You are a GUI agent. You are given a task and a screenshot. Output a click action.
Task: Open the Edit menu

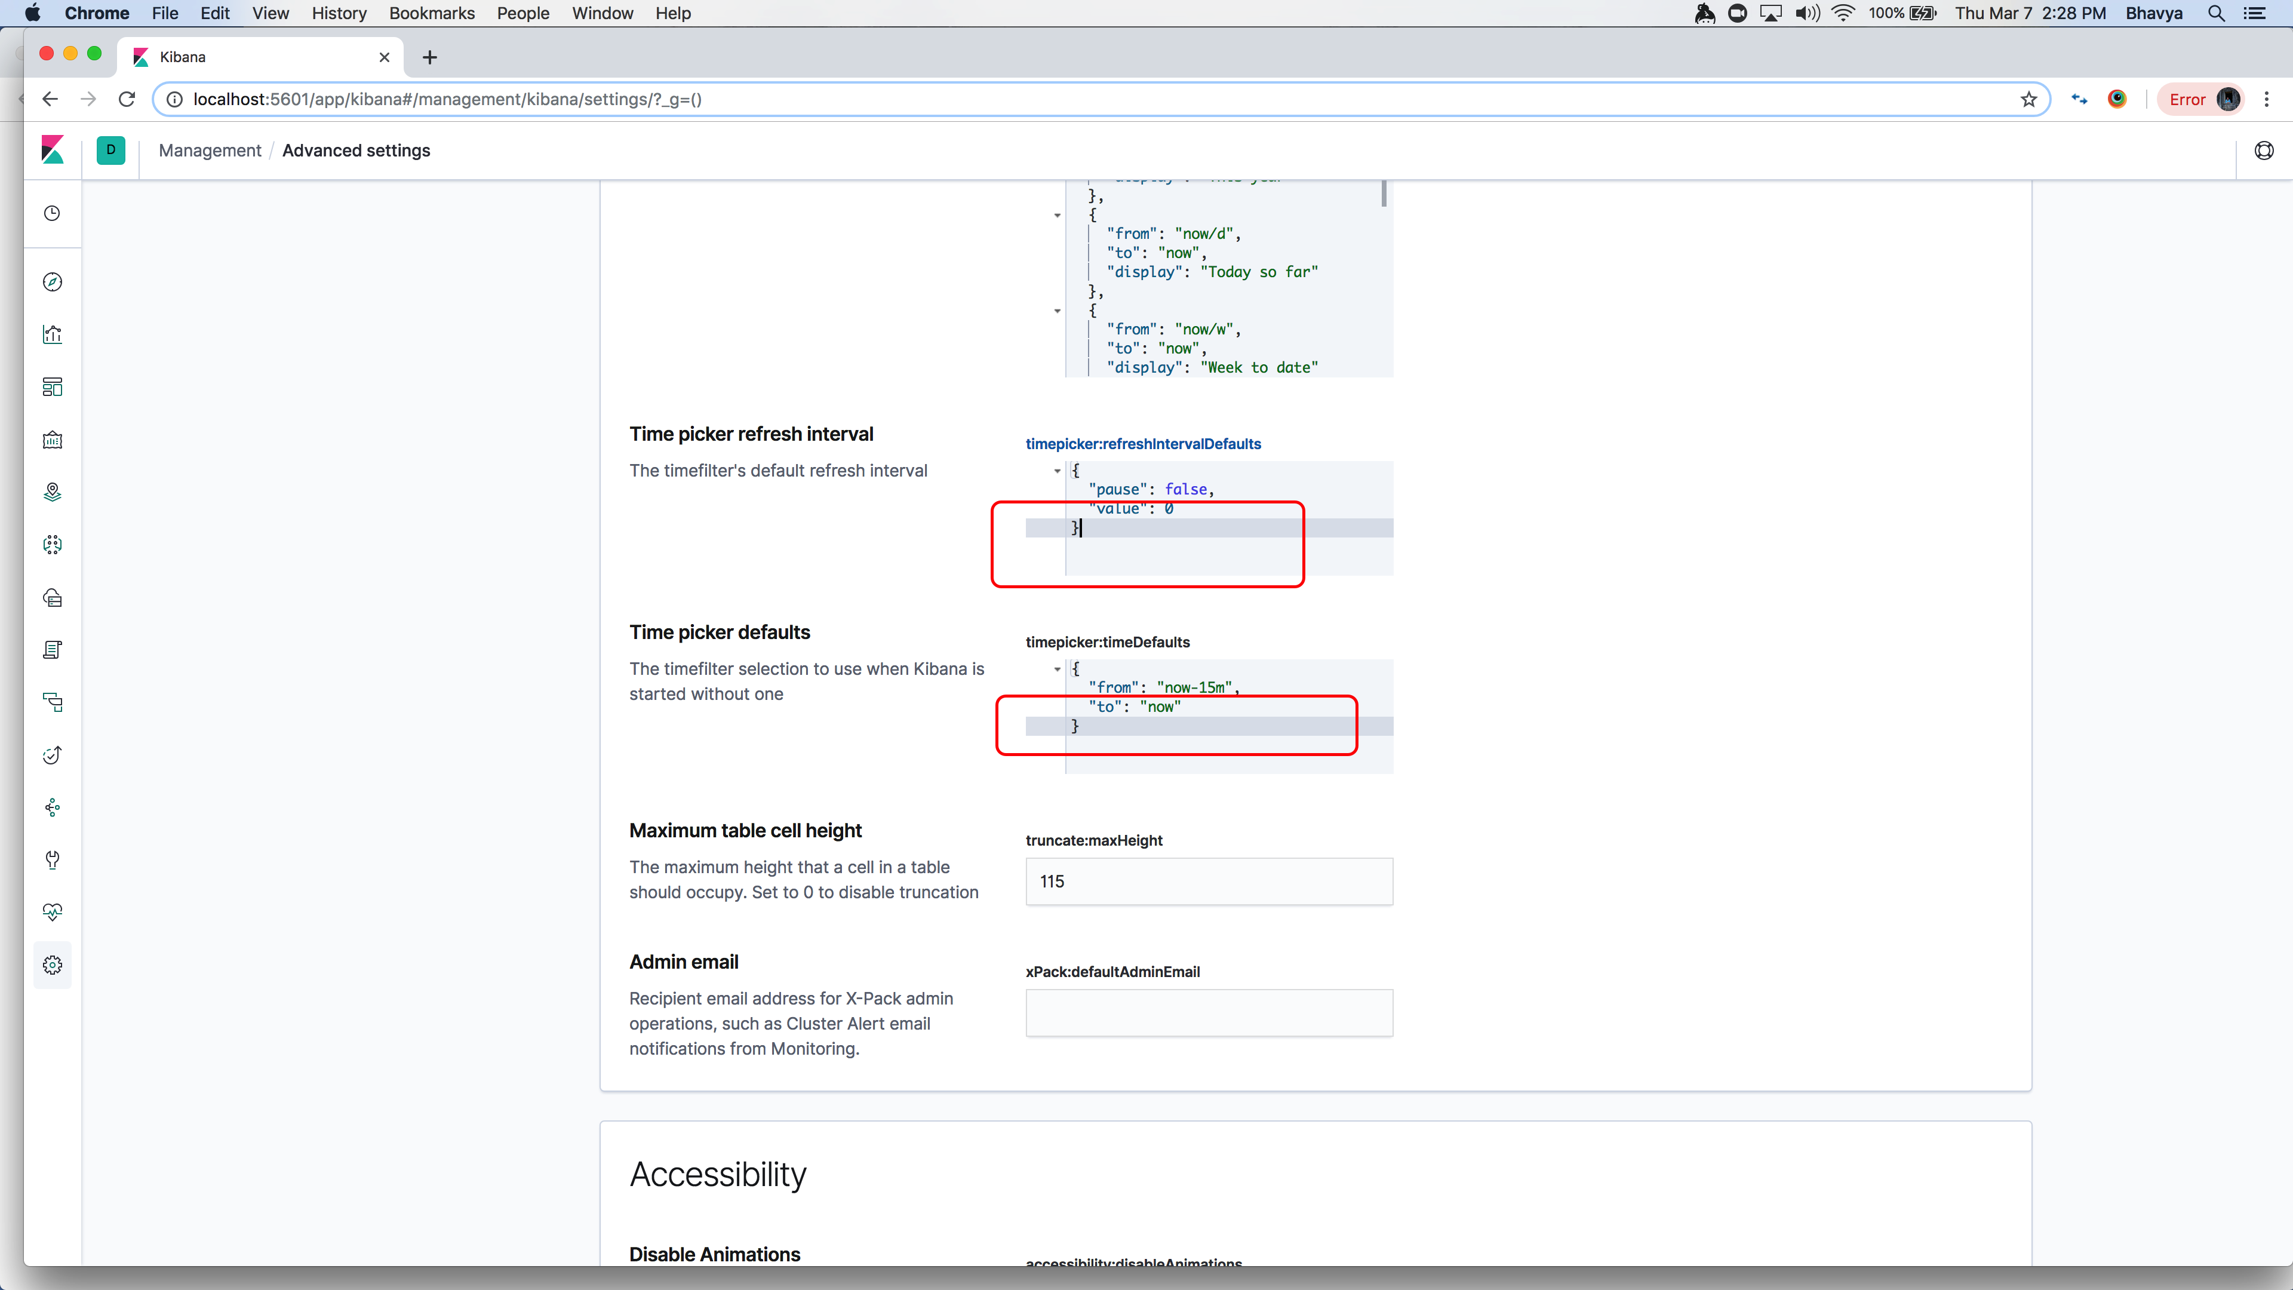tap(214, 13)
